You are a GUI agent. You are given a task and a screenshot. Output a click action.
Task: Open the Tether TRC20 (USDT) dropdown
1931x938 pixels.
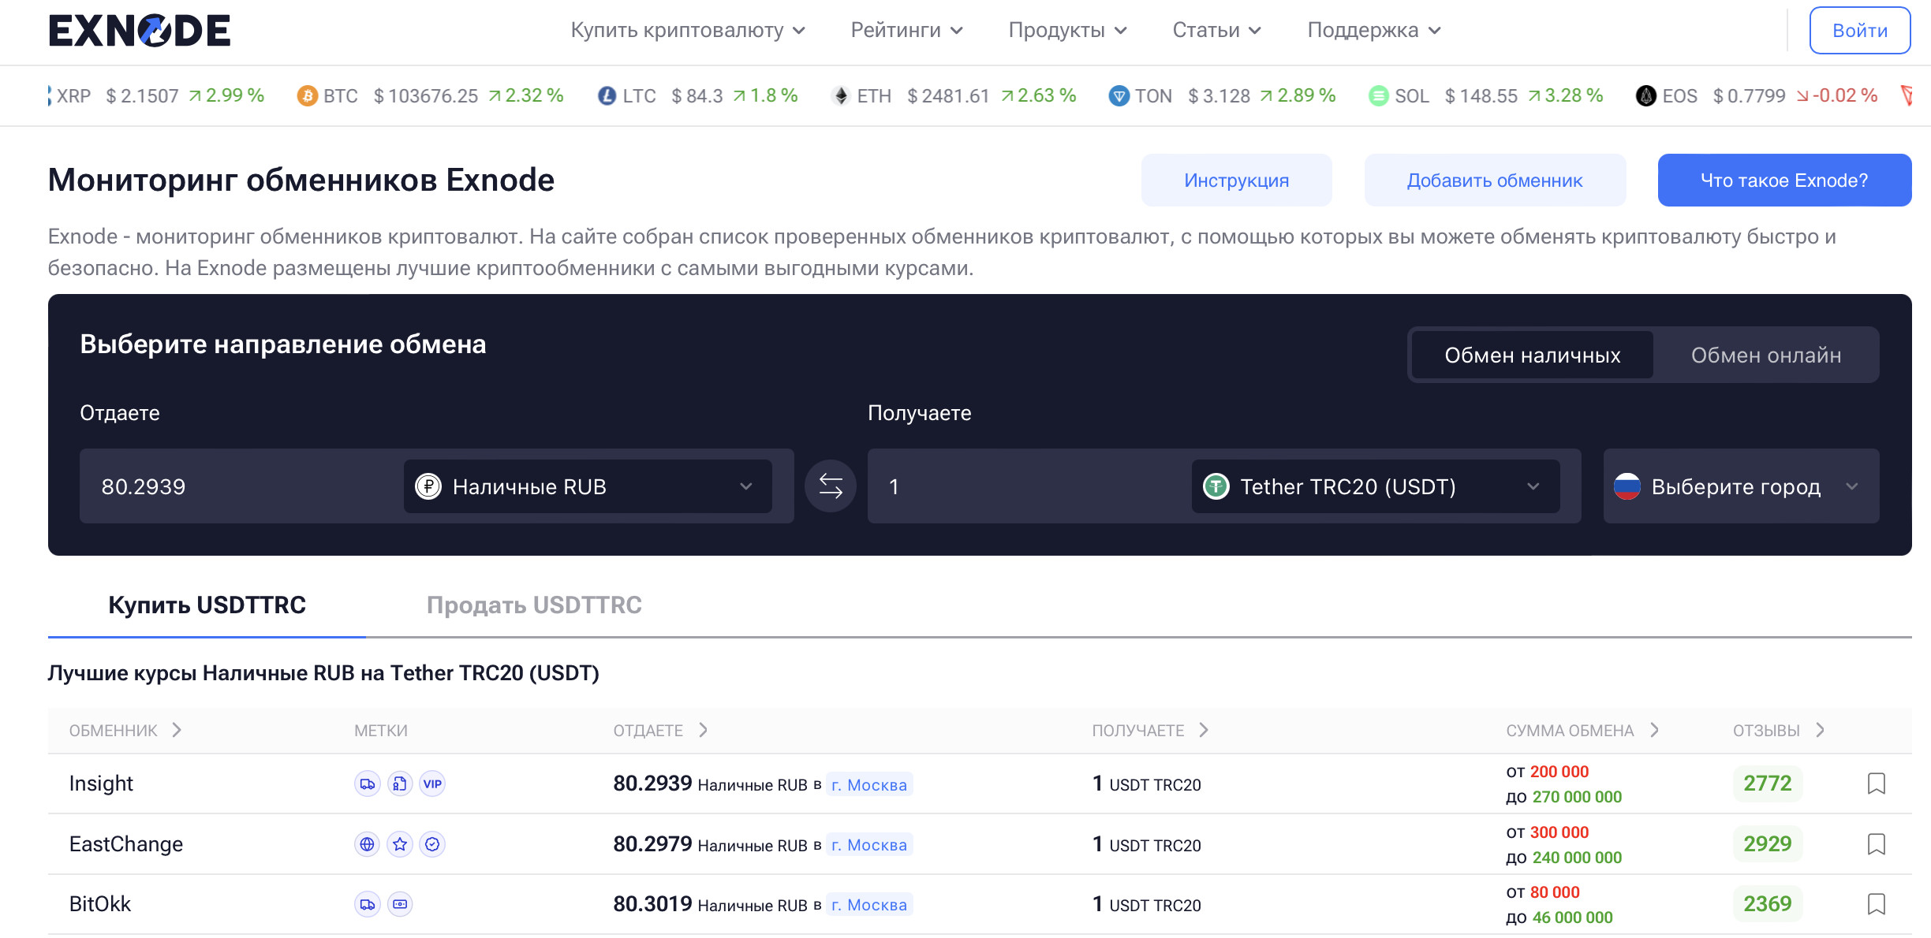click(1374, 486)
